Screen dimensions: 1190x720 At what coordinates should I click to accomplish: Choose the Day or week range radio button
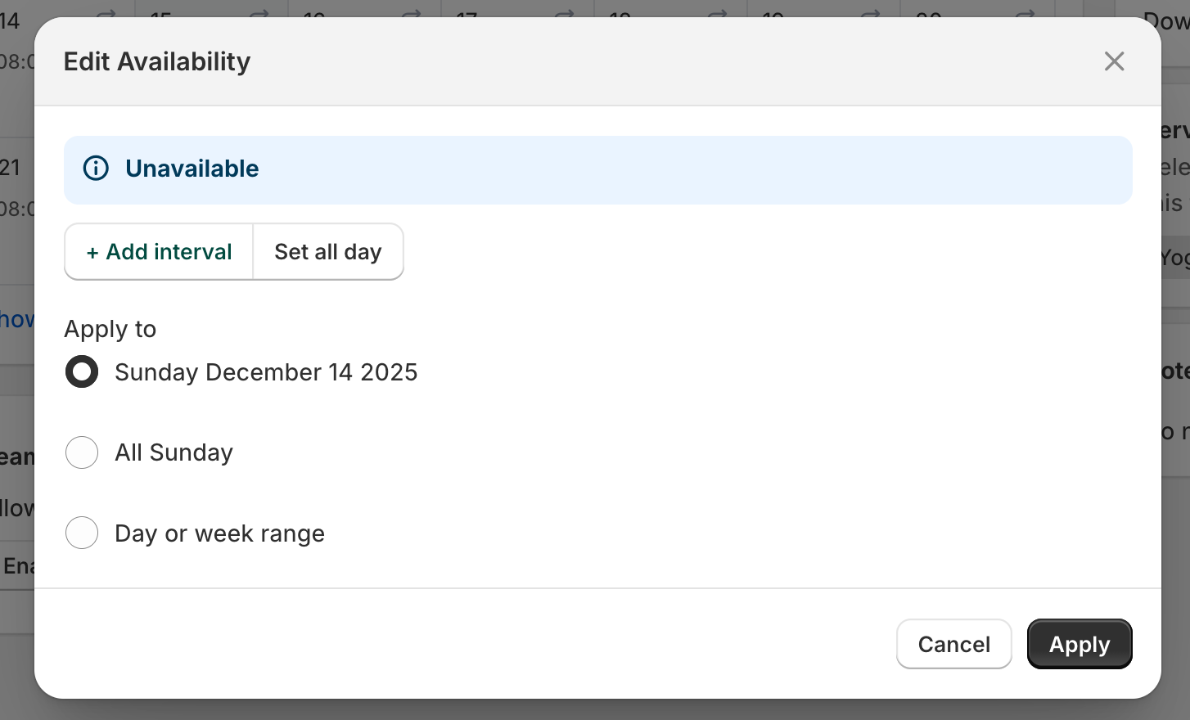(x=82, y=533)
